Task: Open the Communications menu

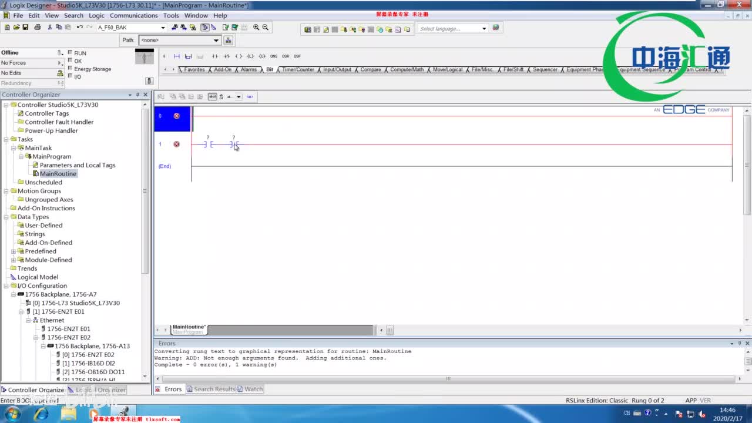Action: 134,15
